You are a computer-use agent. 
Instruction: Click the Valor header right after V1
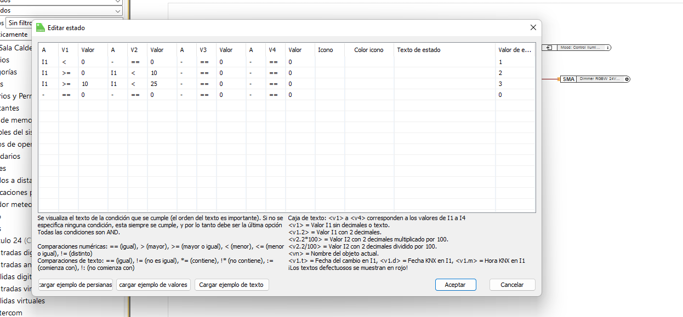click(x=93, y=50)
